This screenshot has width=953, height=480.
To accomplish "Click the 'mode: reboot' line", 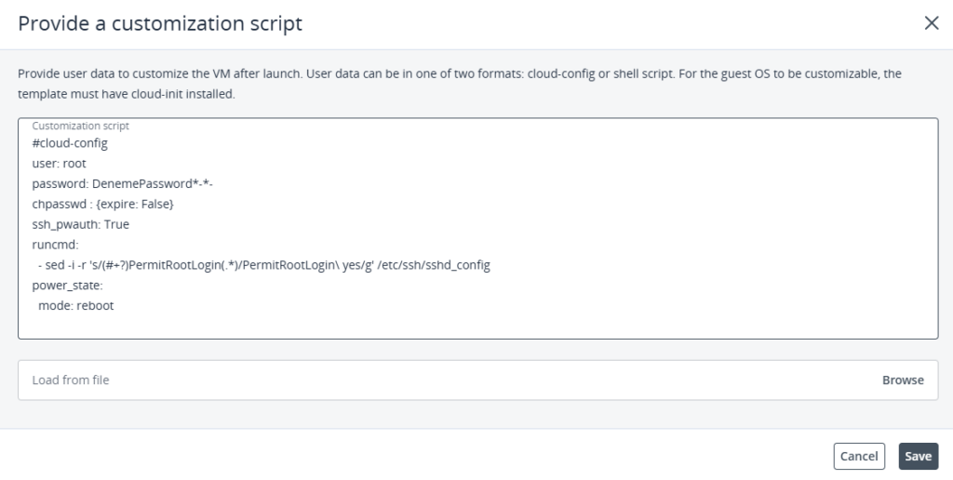I will 75,305.
